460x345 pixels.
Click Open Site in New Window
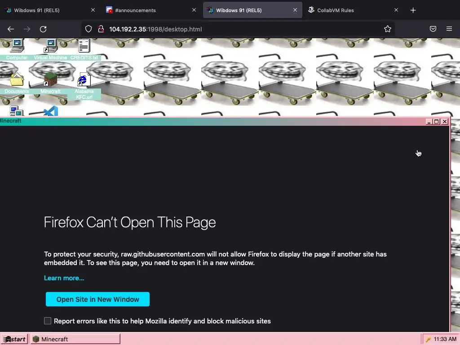click(x=97, y=299)
